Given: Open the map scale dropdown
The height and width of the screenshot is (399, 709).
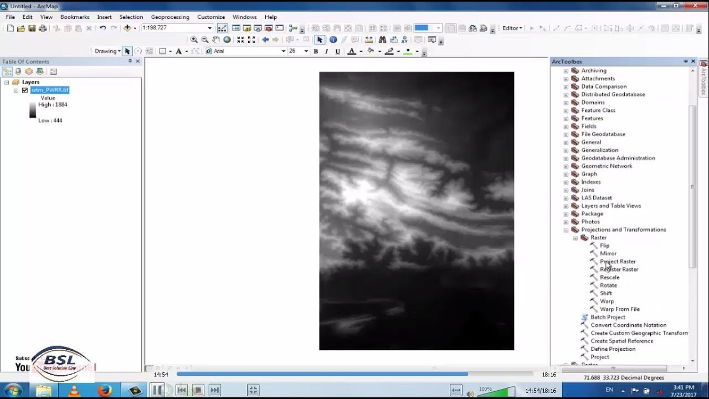Looking at the screenshot, I should coord(209,28).
